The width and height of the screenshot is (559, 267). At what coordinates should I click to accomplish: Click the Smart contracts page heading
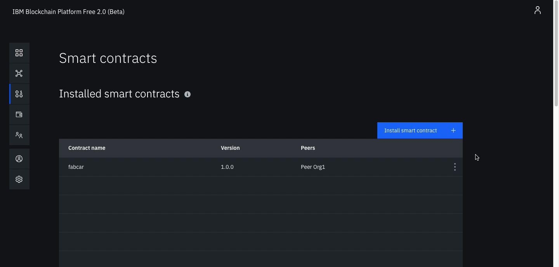[x=108, y=58]
